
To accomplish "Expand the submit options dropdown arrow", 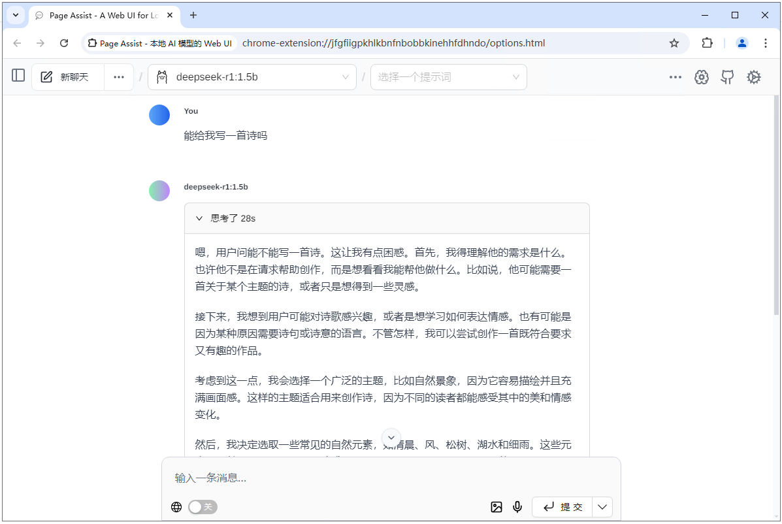I will (602, 507).
